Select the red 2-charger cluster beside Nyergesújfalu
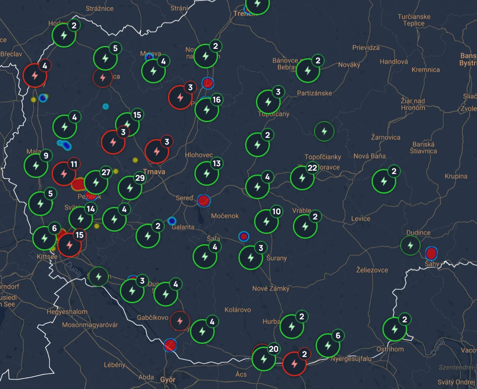The image size is (477, 389). [x=294, y=364]
